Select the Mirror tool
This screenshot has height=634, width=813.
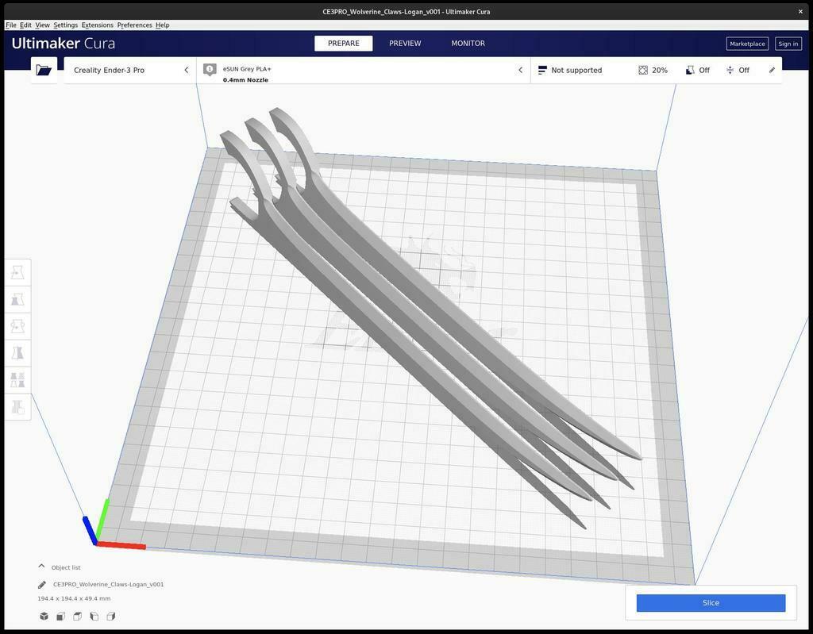click(x=17, y=352)
